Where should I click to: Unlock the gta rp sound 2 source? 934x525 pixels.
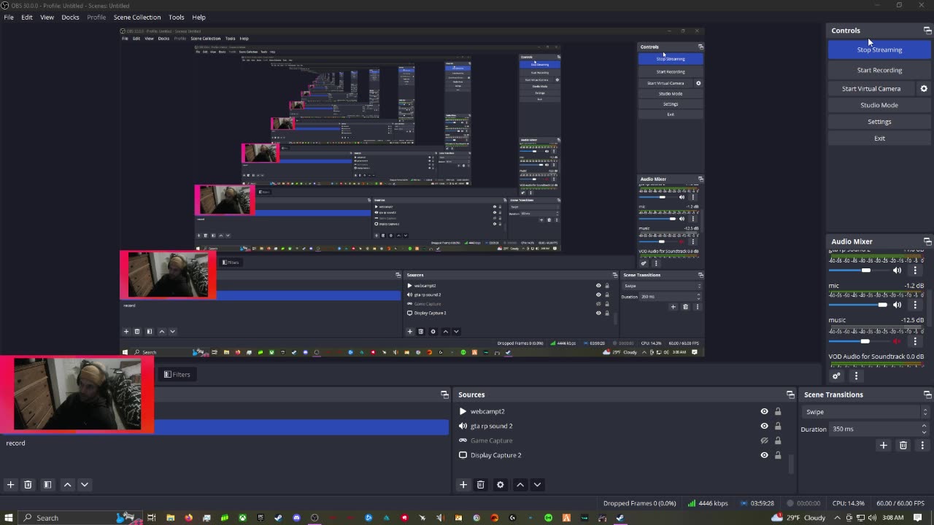(778, 426)
